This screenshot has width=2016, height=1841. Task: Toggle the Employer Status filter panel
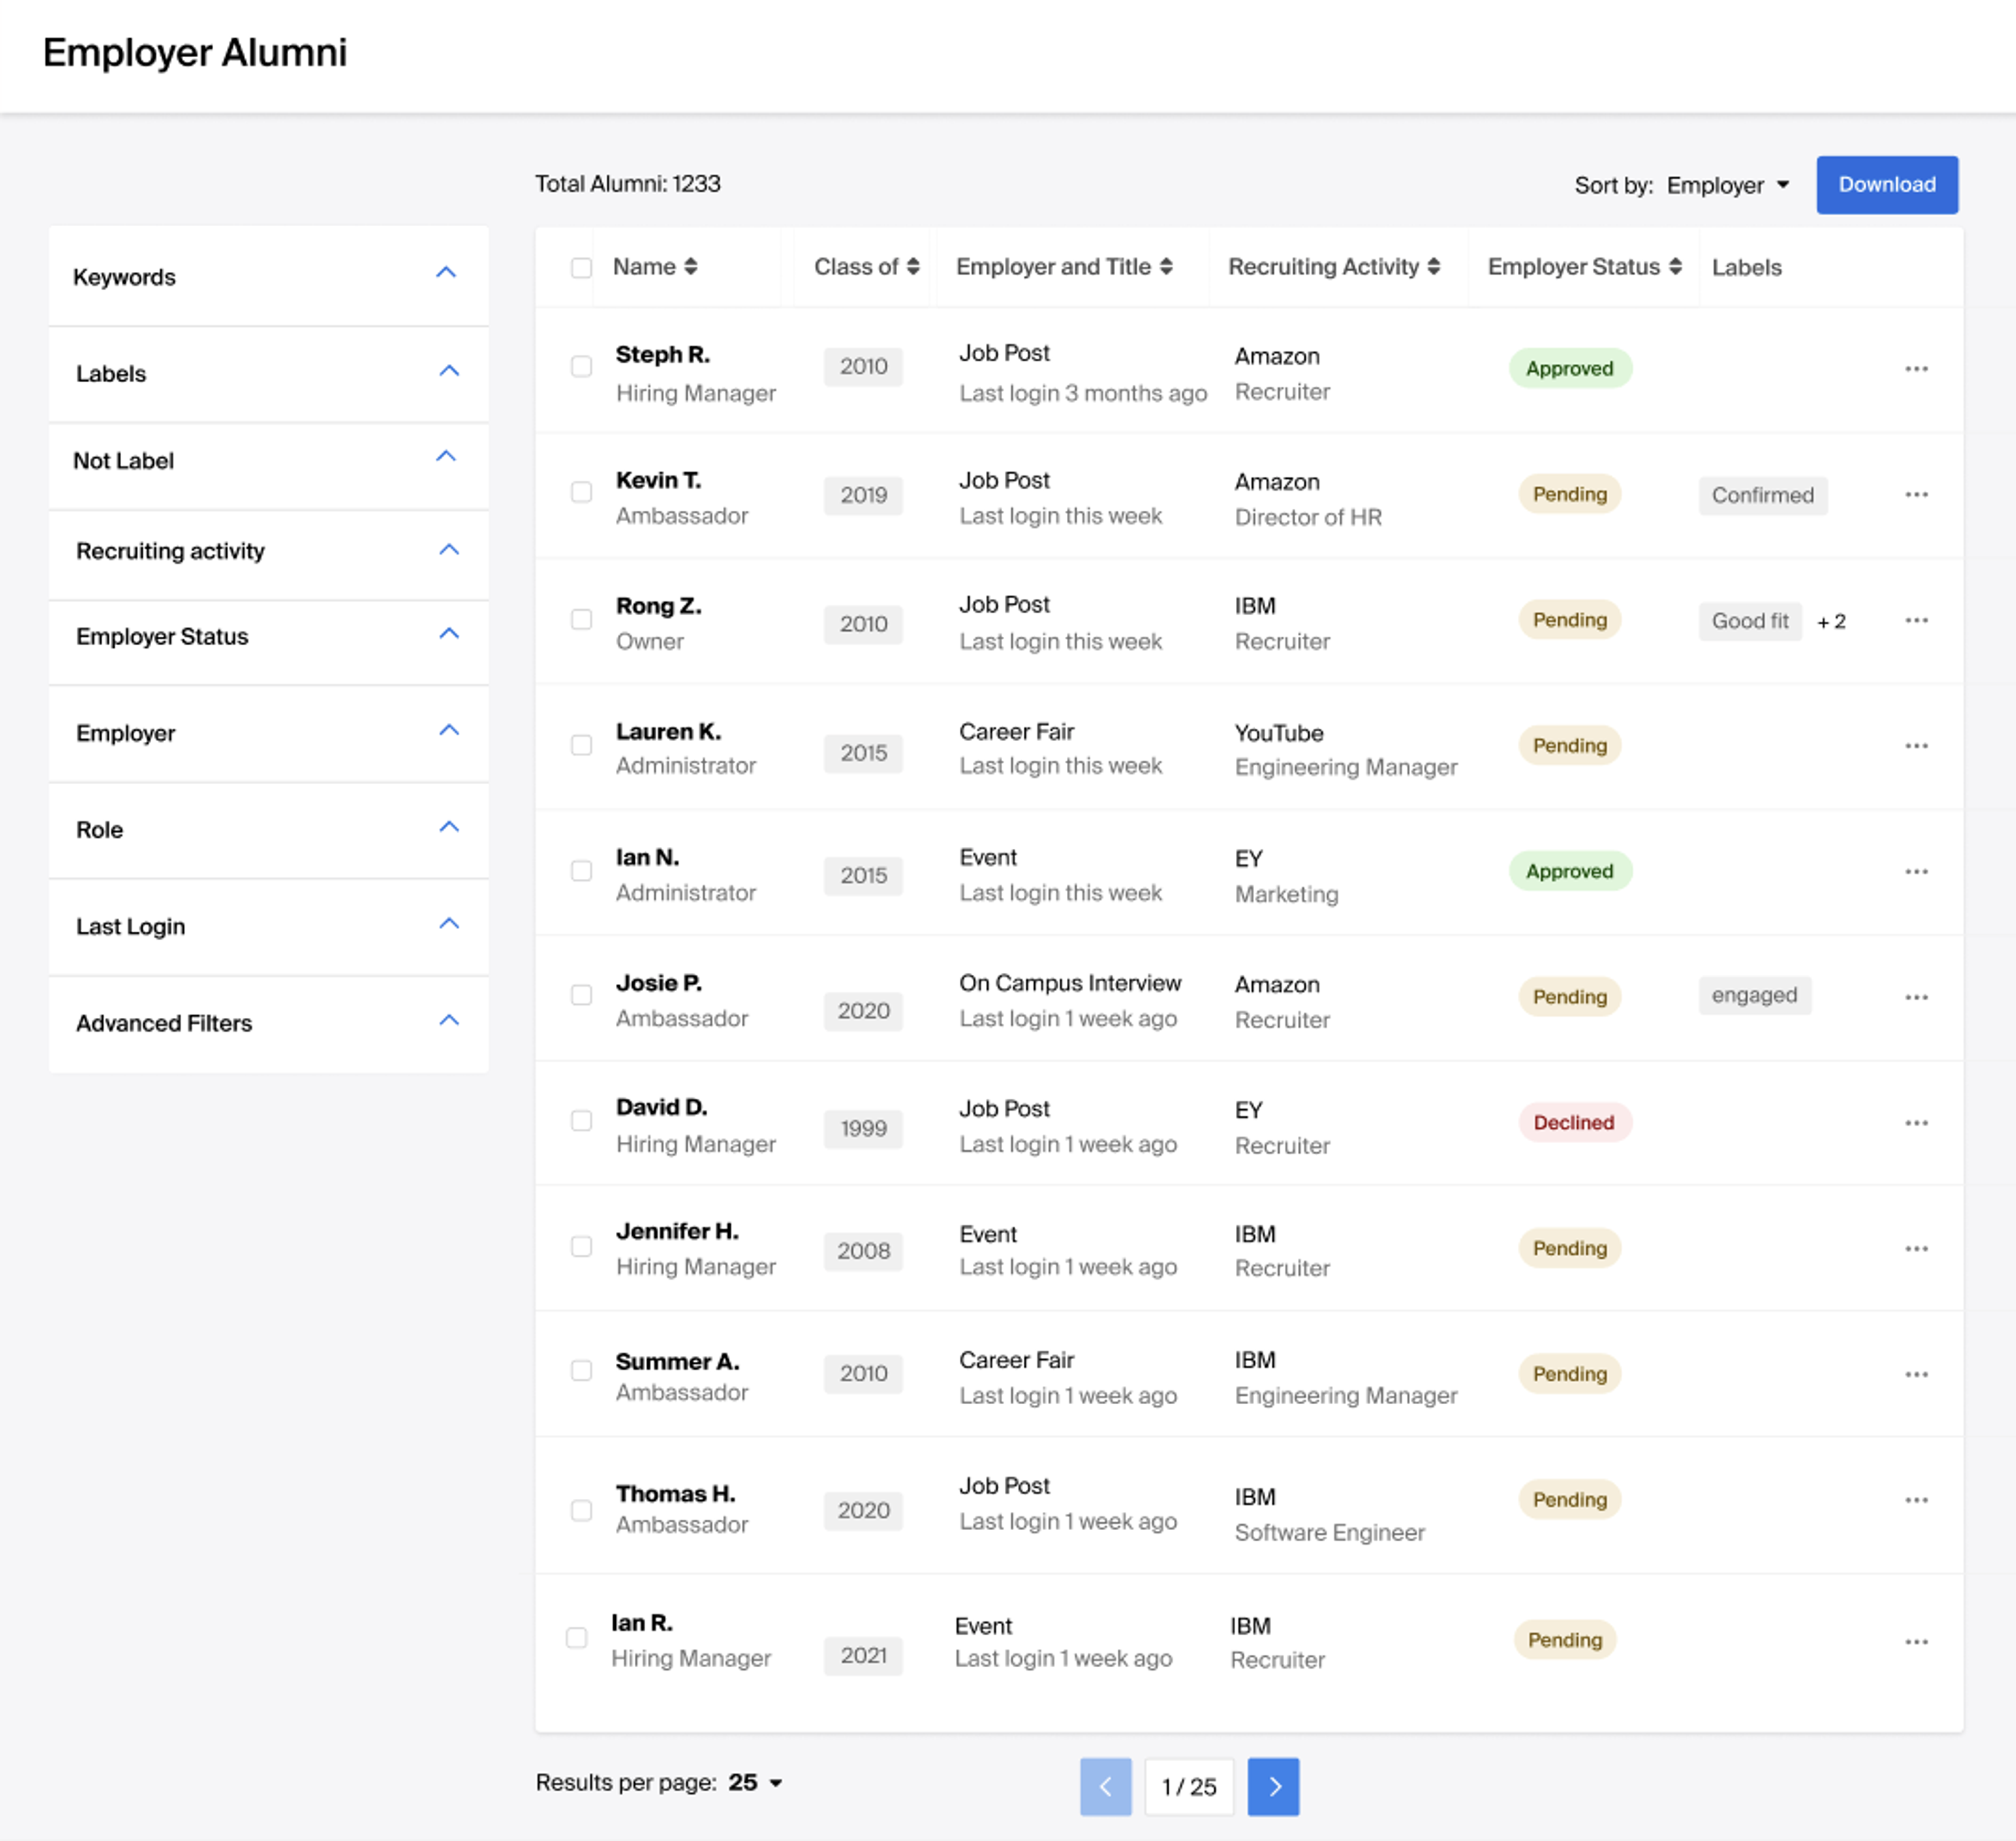click(x=449, y=634)
